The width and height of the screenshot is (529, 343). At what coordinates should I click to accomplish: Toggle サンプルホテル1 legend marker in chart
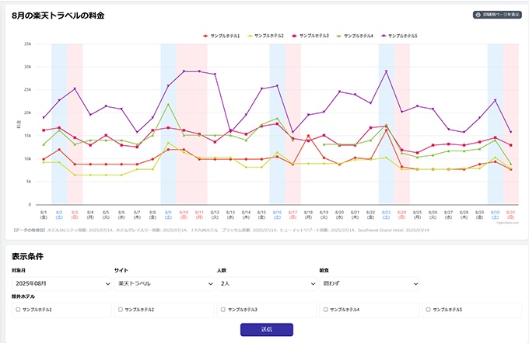pos(205,36)
